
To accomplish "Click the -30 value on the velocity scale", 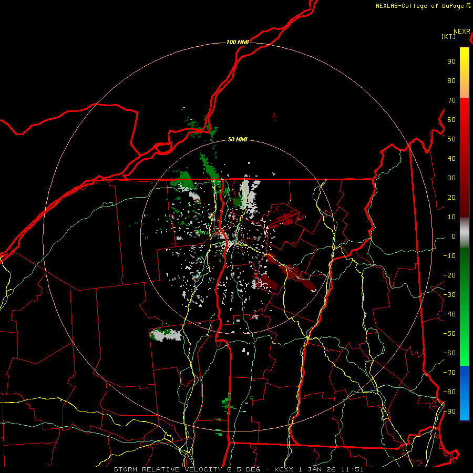I will (x=449, y=295).
